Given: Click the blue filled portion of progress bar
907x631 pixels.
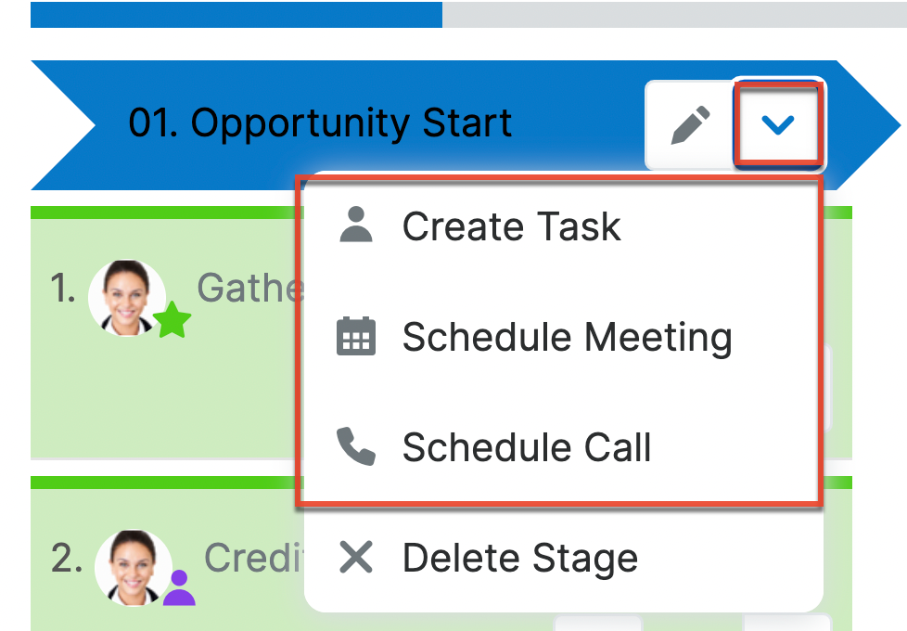Looking at the screenshot, I should coord(236,14).
